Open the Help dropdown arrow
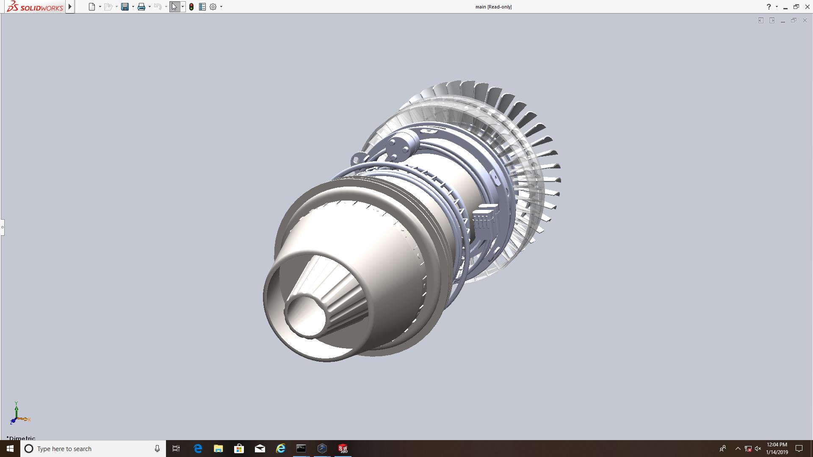813x457 pixels. (x=777, y=7)
